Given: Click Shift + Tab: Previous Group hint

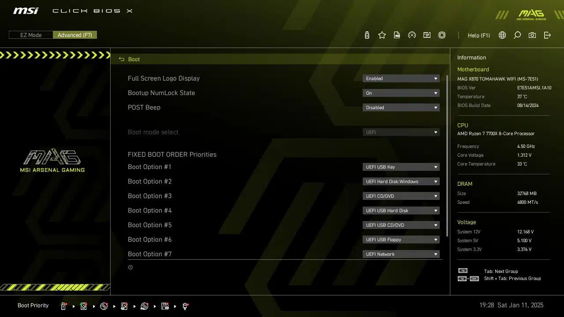Looking at the screenshot, I should coord(512,279).
